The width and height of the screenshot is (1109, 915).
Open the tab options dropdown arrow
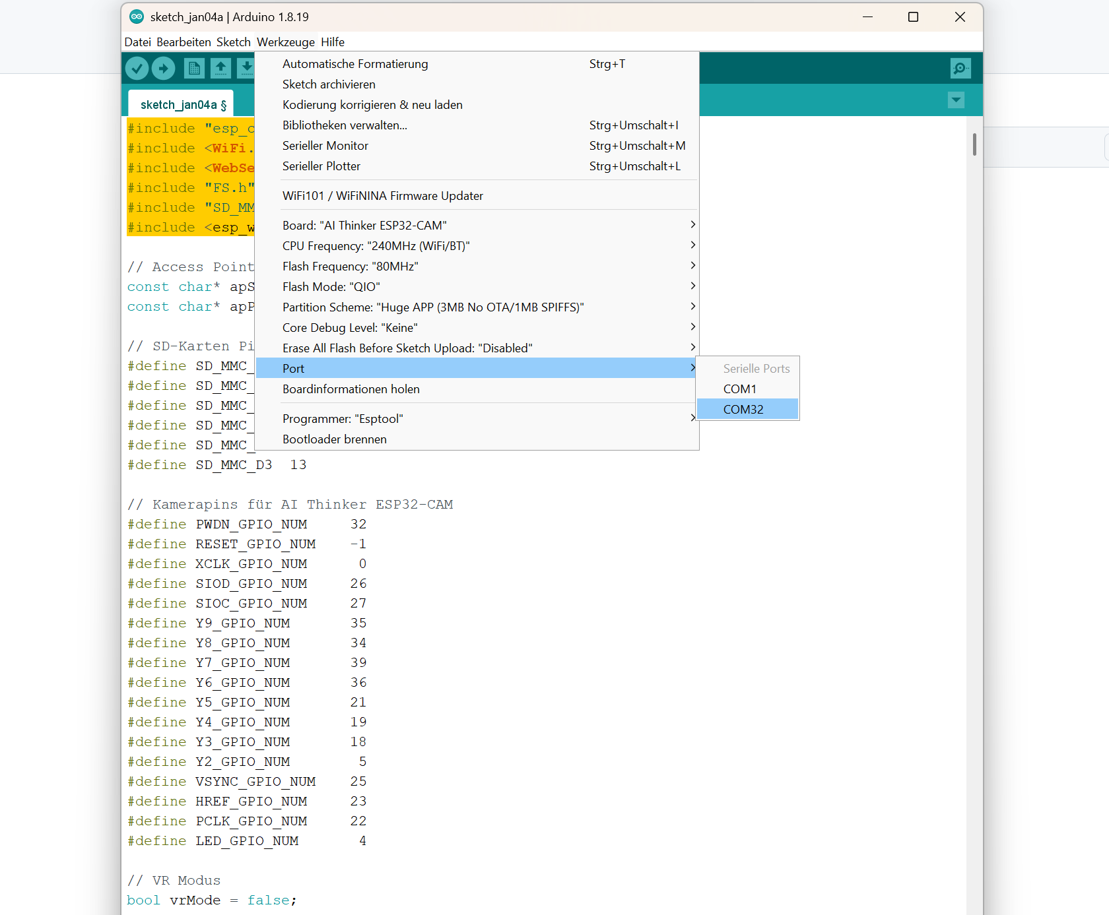point(956,100)
